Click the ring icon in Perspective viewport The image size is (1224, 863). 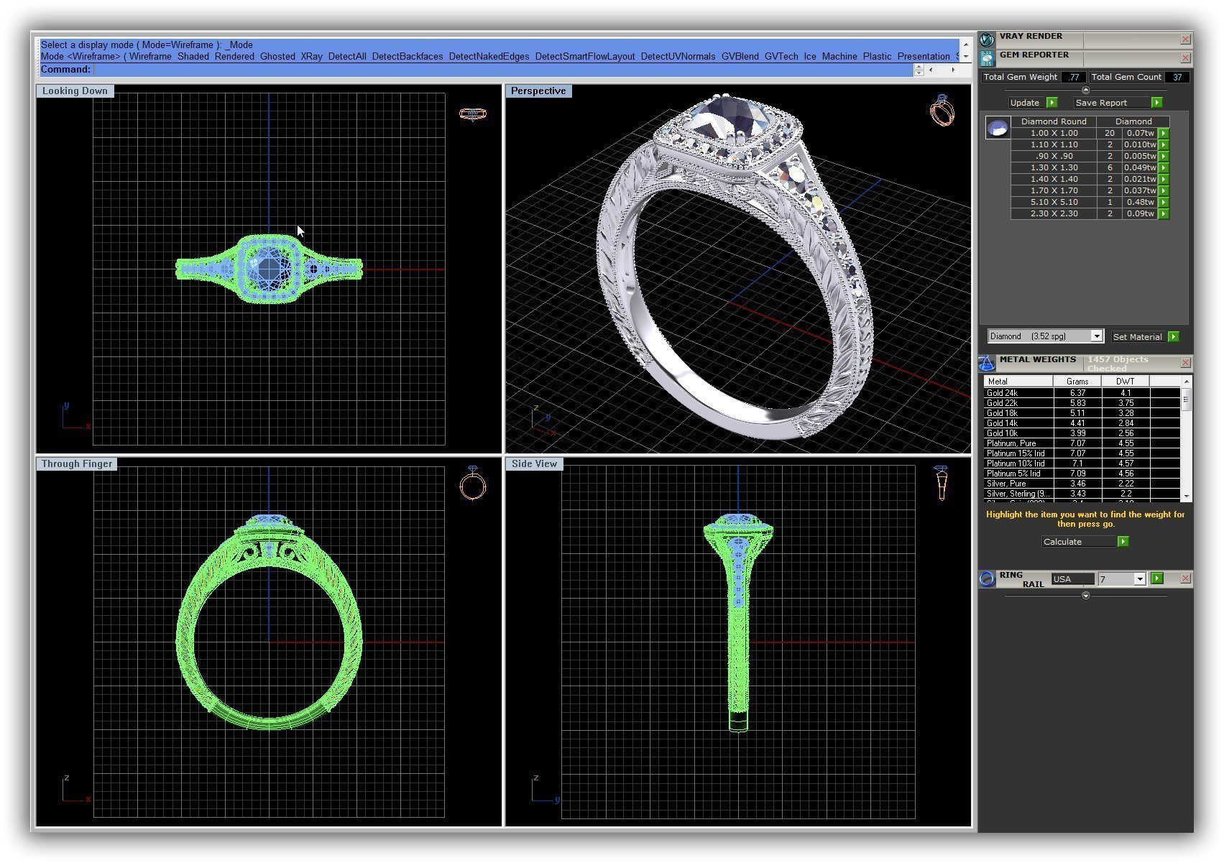tap(942, 110)
